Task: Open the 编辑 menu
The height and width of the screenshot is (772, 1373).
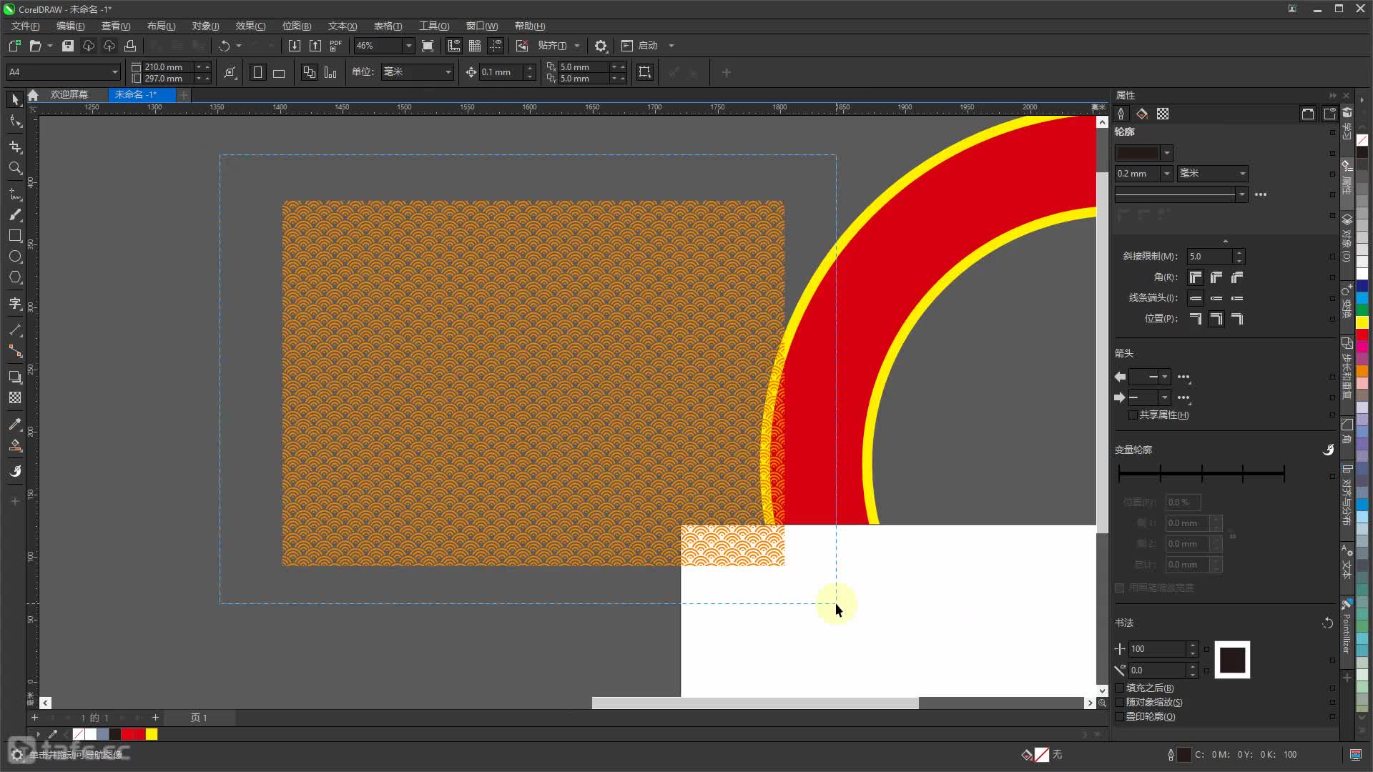Action: tap(70, 26)
